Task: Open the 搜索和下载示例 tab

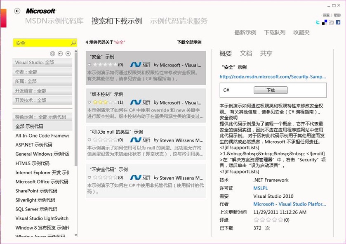Action: click(x=117, y=21)
